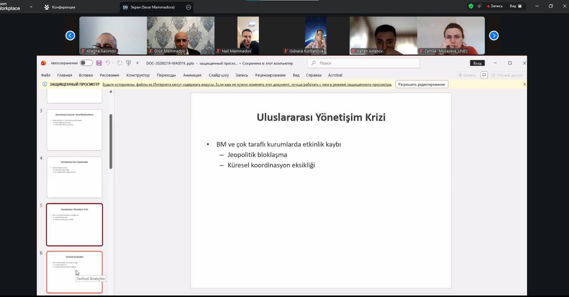Show next participants with right arrow
This screenshot has height=297, width=569.
pos(494,36)
